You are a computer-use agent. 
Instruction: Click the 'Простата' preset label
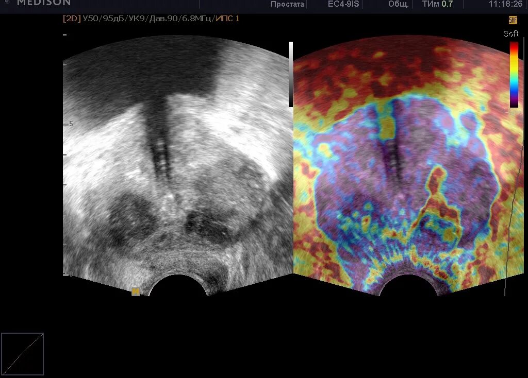(x=287, y=4)
